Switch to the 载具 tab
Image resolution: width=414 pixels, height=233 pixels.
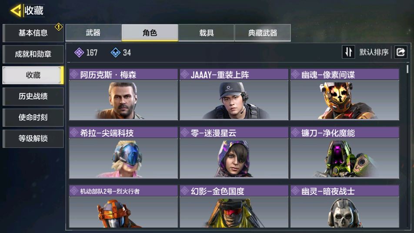pyautogui.click(x=206, y=33)
